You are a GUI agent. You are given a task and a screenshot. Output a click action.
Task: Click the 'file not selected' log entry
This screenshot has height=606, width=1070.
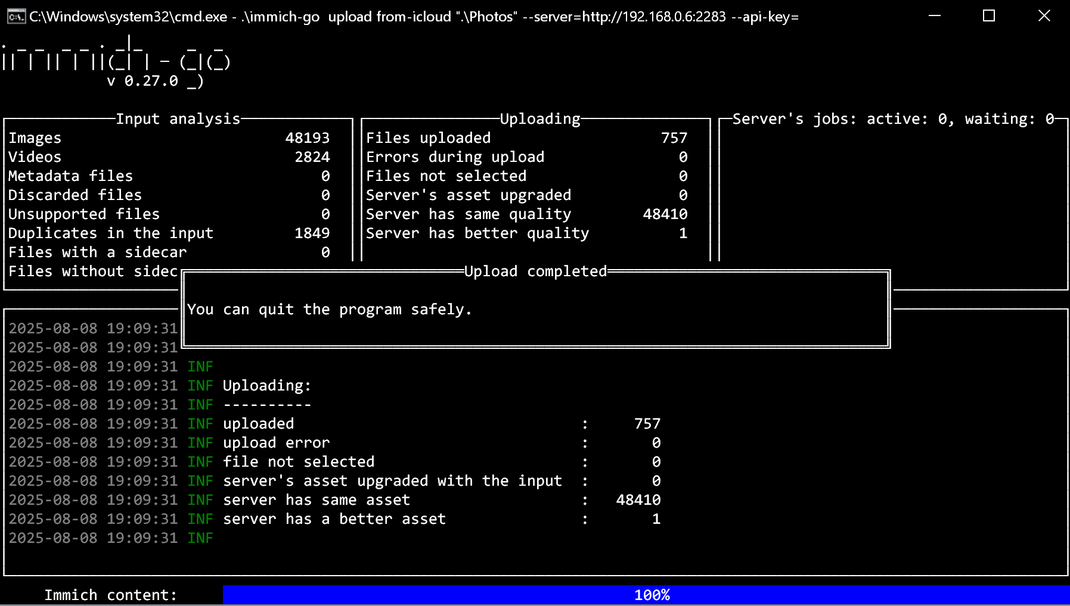[299, 462]
